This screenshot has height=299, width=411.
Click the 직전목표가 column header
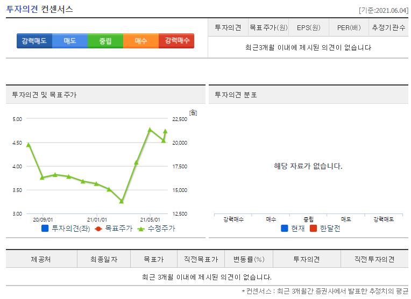point(201,259)
